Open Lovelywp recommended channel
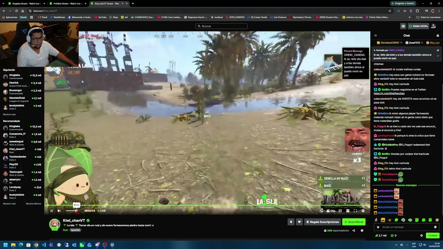The image size is (443, 249). [x=22, y=188]
